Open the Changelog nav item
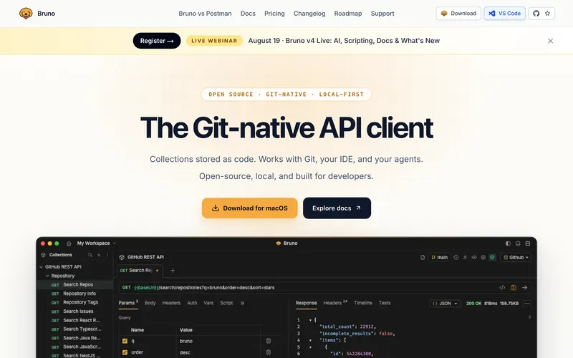The height and width of the screenshot is (358, 573). (309, 14)
